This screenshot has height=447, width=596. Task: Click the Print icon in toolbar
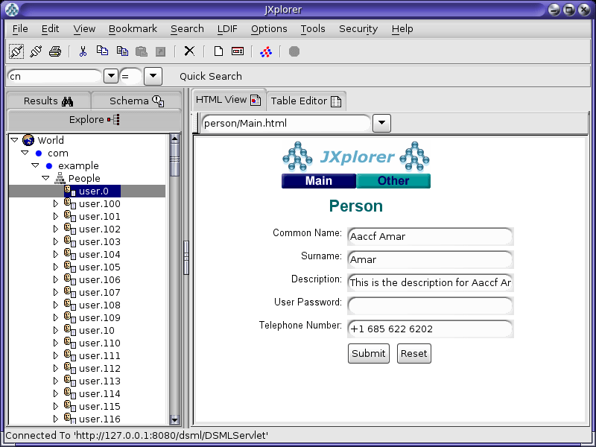click(x=55, y=51)
